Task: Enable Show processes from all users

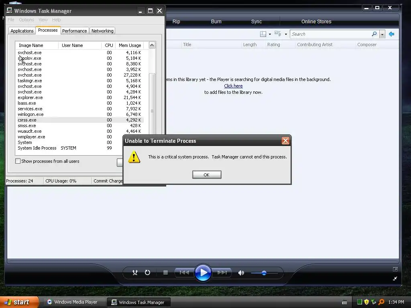Action: pos(18,161)
